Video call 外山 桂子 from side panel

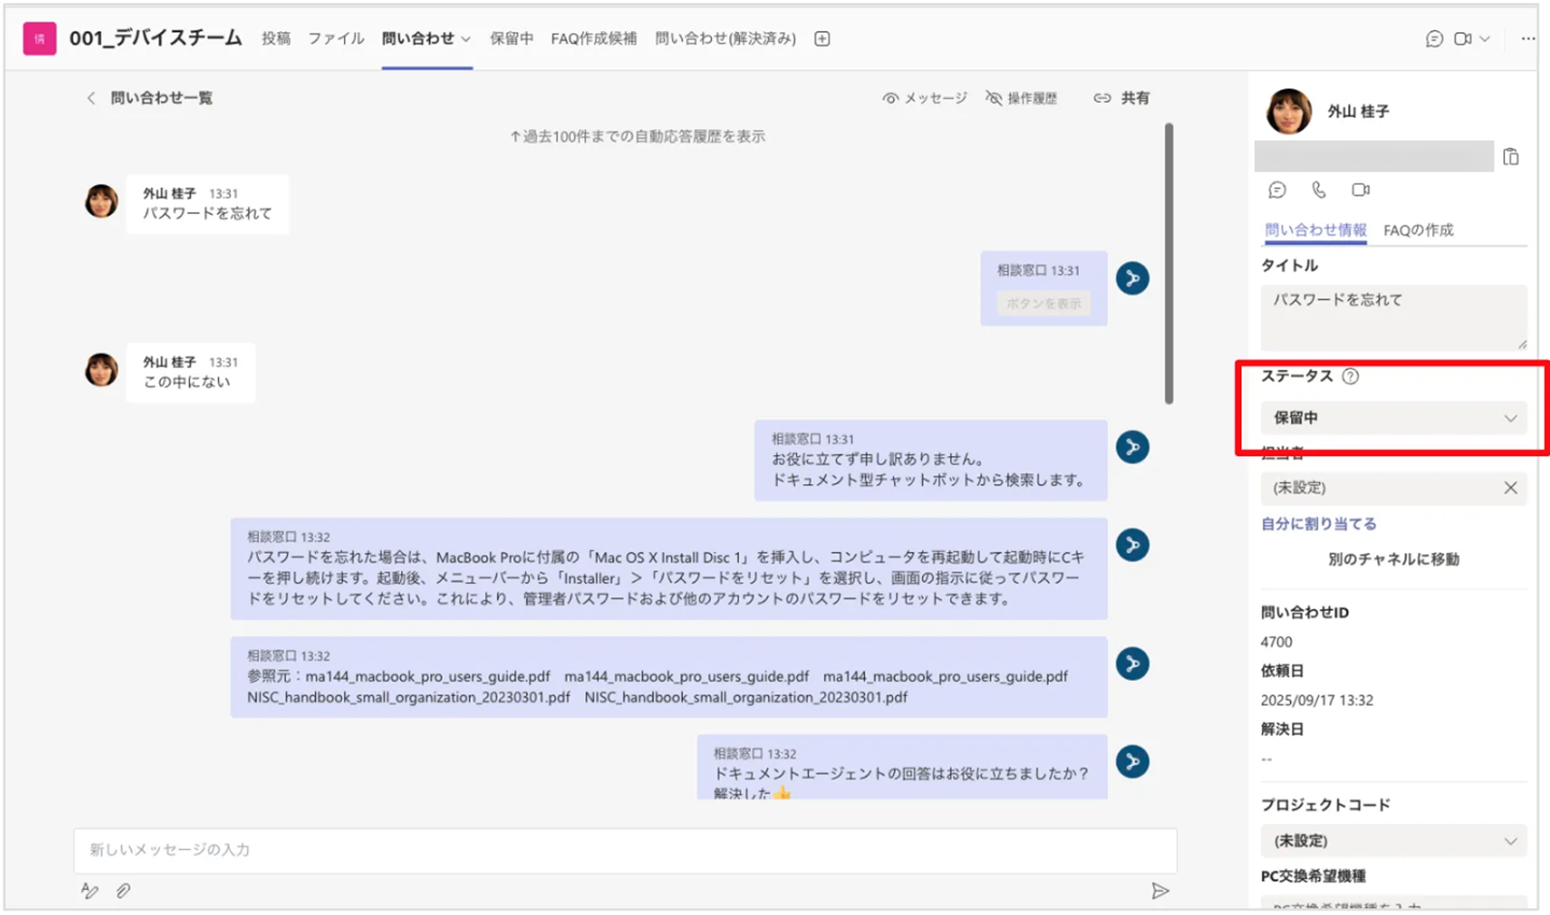point(1361,190)
